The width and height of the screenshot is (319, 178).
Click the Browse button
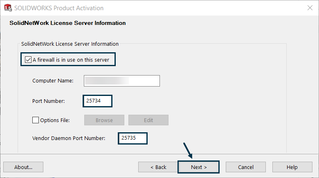(104, 120)
